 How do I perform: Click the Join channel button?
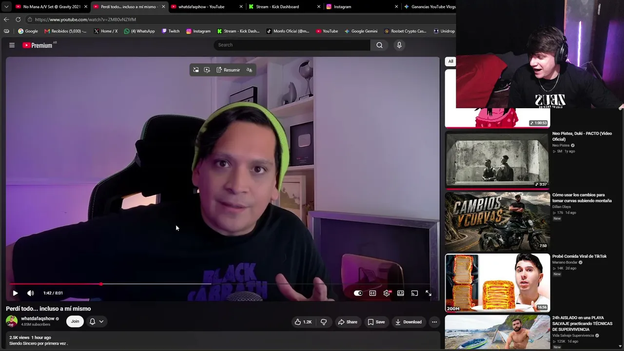(75, 321)
